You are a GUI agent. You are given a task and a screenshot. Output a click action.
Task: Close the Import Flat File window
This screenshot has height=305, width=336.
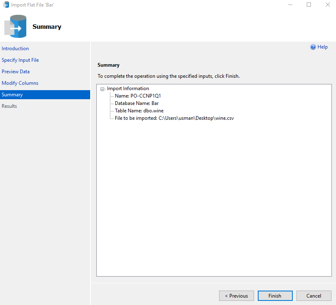pyautogui.click(x=327, y=5)
